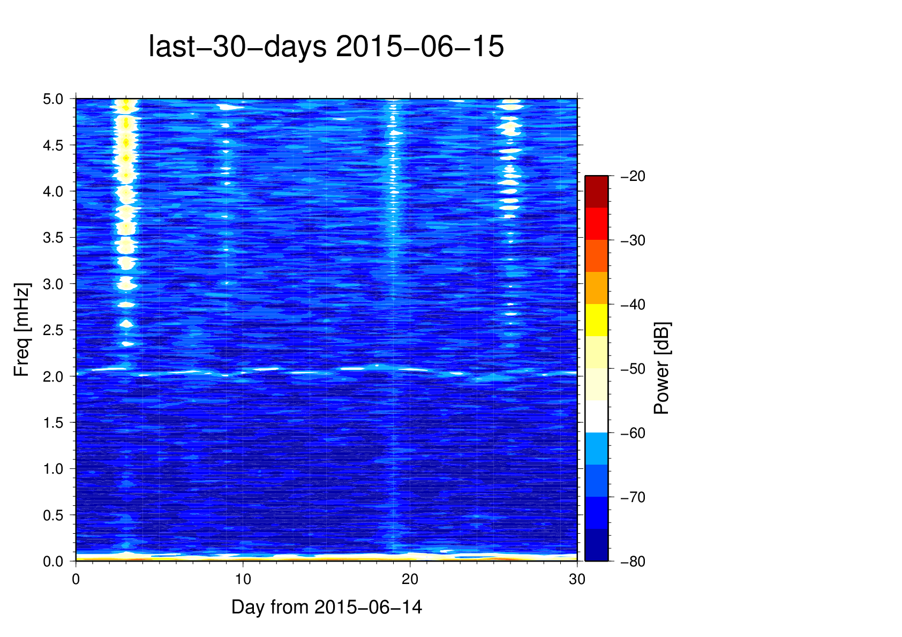902x637 pixels.
Task: Click the -30 tick label on colorbar
Action: (x=632, y=240)
